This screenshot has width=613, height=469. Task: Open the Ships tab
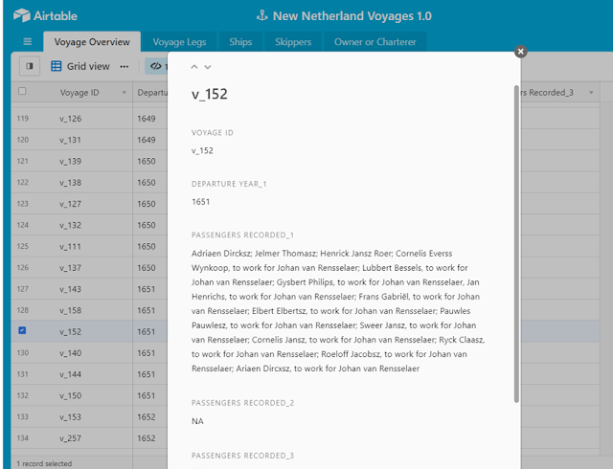coord(240,42)
